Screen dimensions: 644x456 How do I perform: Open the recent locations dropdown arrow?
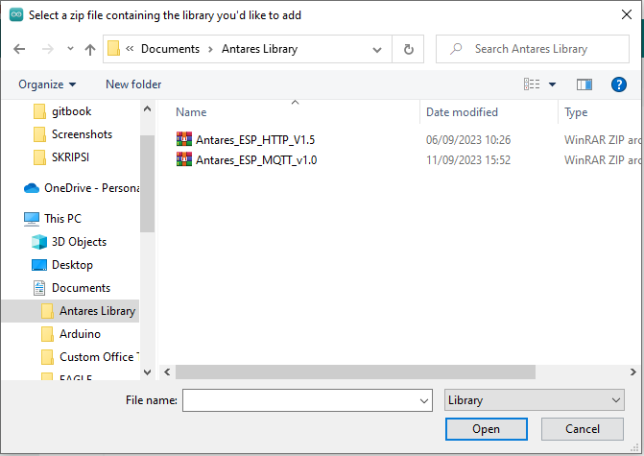[70, 49]
